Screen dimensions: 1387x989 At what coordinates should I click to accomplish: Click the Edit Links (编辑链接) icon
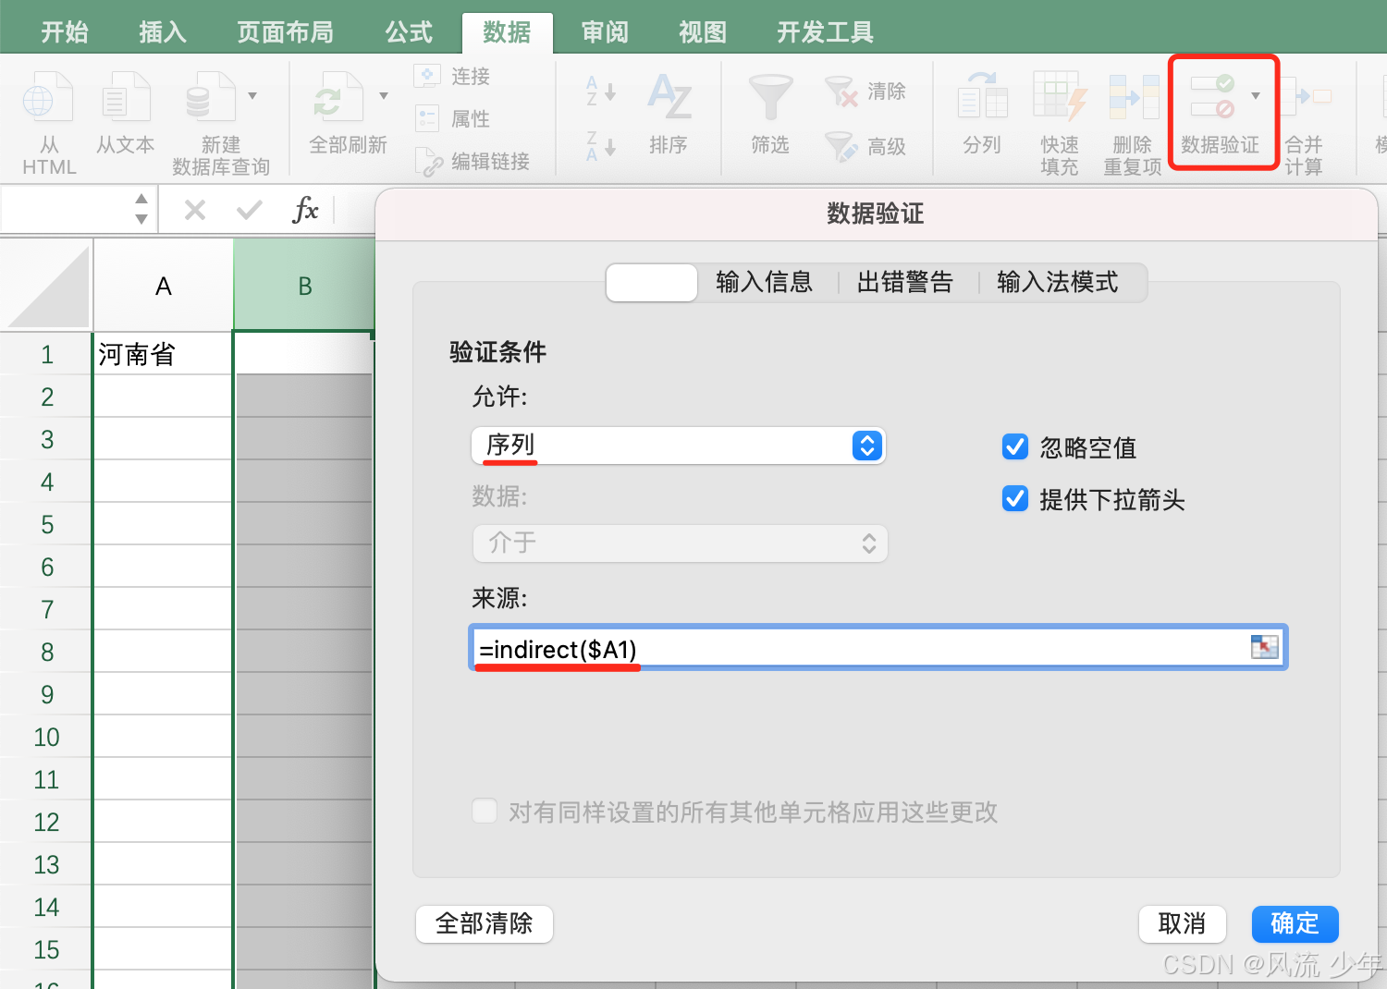coord(428,162)
